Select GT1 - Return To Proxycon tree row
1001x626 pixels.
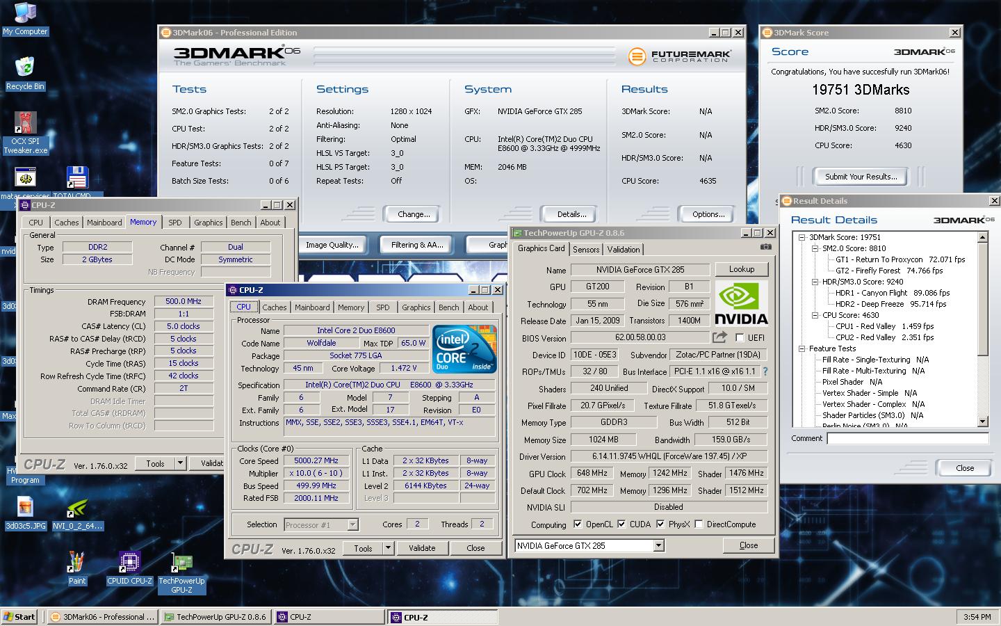point(900,259)
